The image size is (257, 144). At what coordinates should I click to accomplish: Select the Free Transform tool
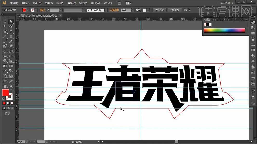pos(11,56)
